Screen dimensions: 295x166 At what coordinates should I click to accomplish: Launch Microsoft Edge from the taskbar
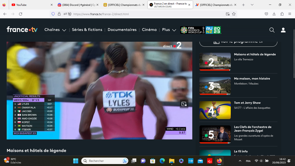point(162,161)
